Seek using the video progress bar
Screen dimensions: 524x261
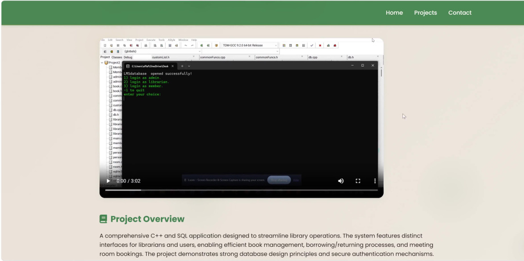click(x=241, y=190)
